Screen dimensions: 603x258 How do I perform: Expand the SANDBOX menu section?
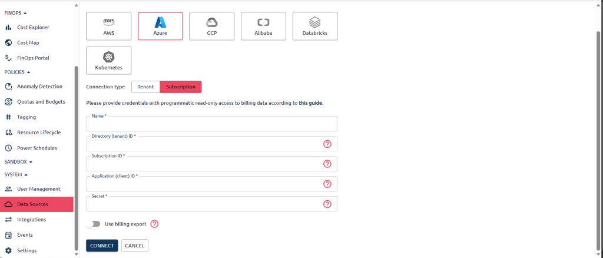pos(18,162)
